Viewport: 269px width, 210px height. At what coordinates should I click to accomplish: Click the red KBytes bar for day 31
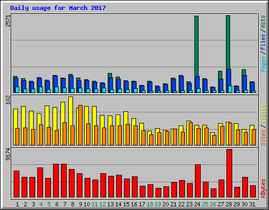click(253, 192)
